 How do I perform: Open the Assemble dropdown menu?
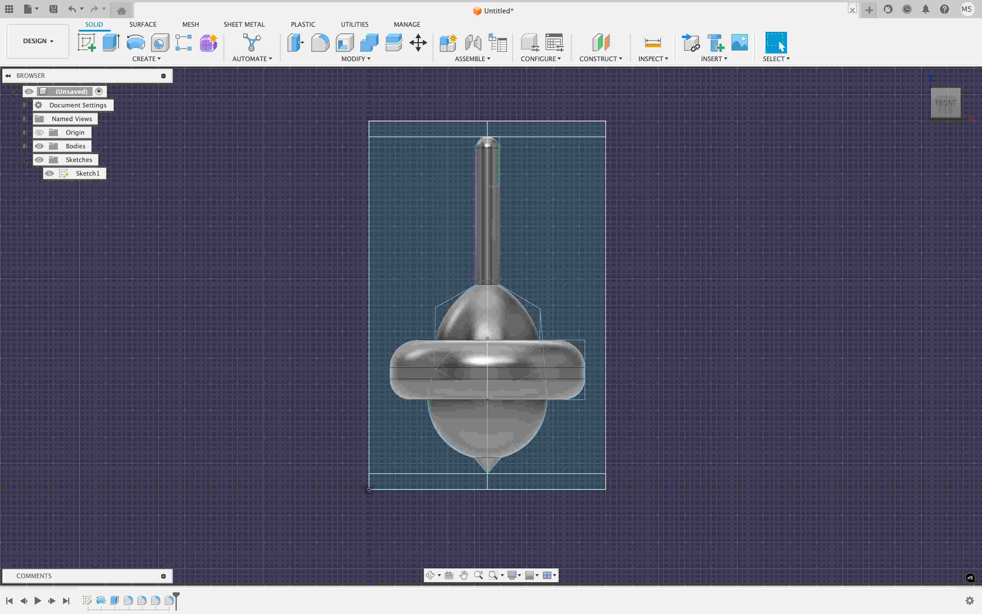[472, 59]
